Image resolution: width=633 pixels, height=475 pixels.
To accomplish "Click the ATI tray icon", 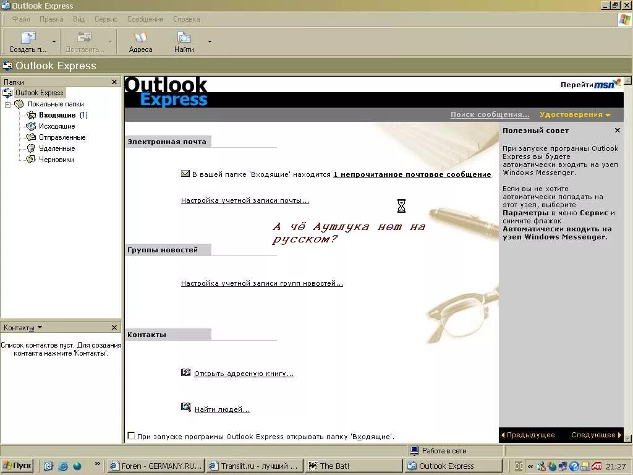I will [x=597, y=466].
